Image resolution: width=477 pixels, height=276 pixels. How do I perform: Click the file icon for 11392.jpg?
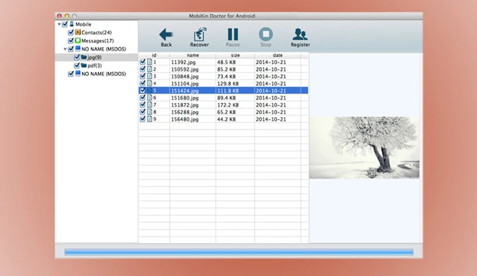149,62
